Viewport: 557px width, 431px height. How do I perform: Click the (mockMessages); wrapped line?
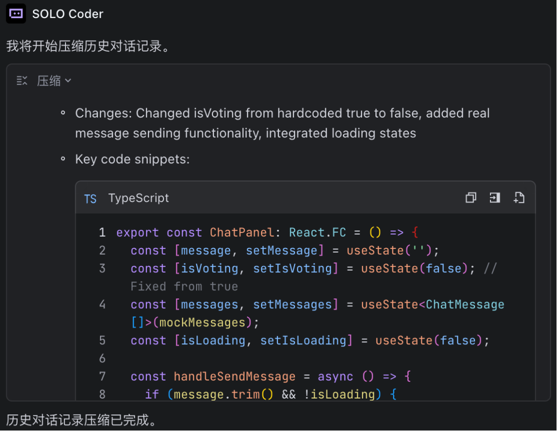(x=195, y=322)
